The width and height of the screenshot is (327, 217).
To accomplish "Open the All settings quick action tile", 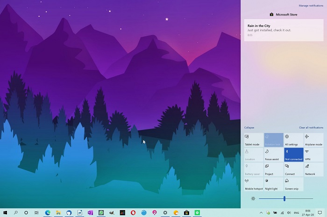I will (293, 140).
